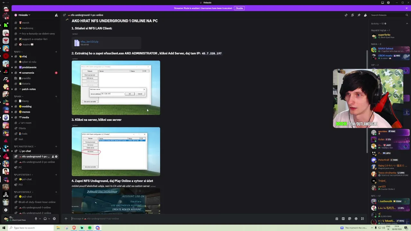Image resolution: width=411 pixels, height=231 pixels.
Task: Mute the microphone
Action: (36, 219)
